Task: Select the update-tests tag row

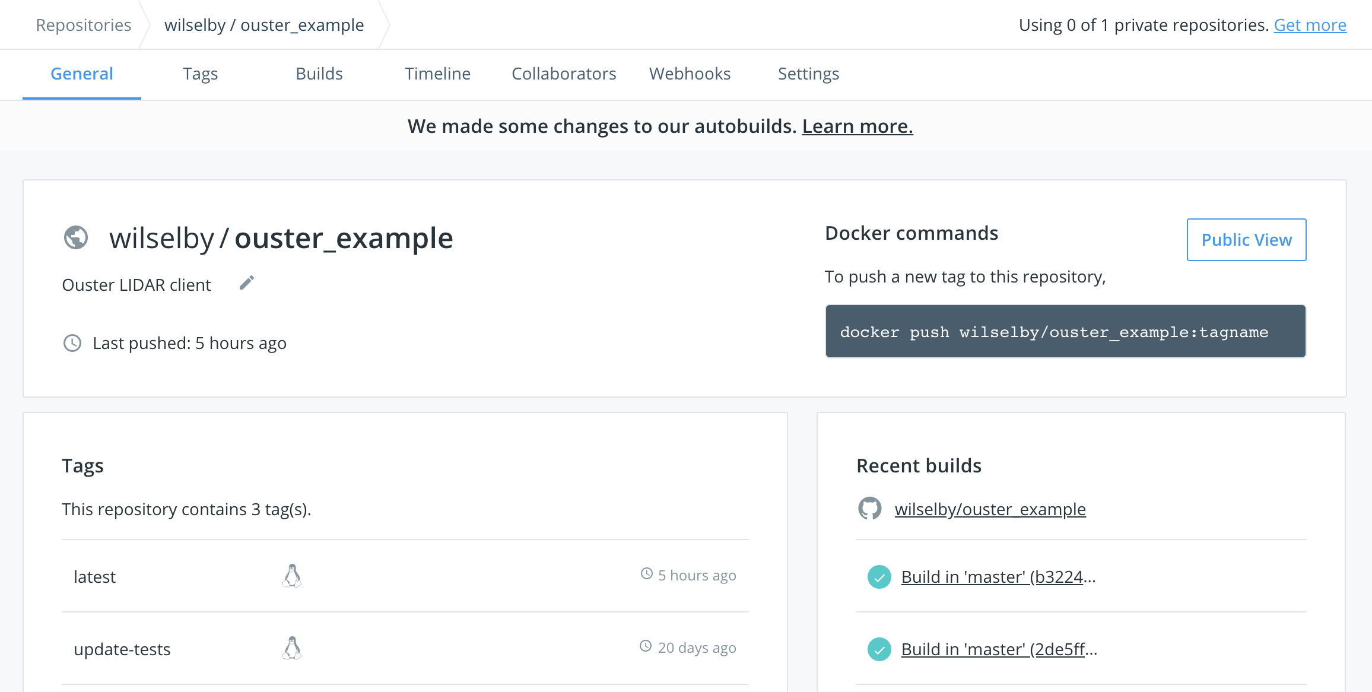Action: point(405,649)
